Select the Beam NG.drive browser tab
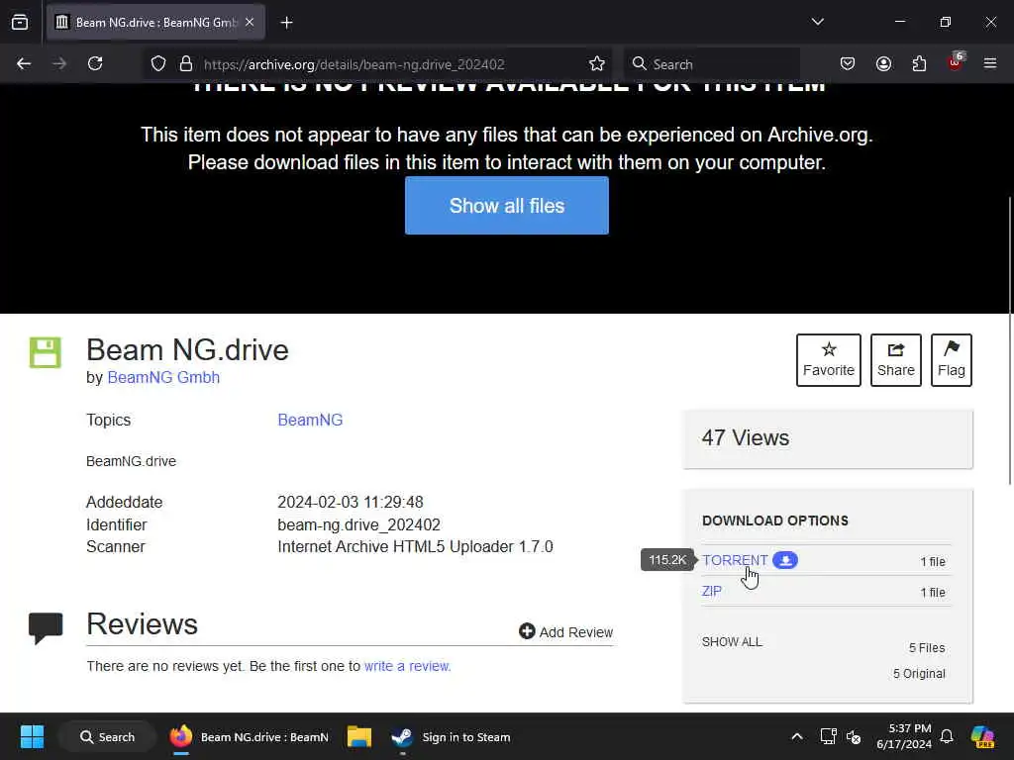Image resolution: width=1014 pixels, height=760 pixels. coord(155,23)
